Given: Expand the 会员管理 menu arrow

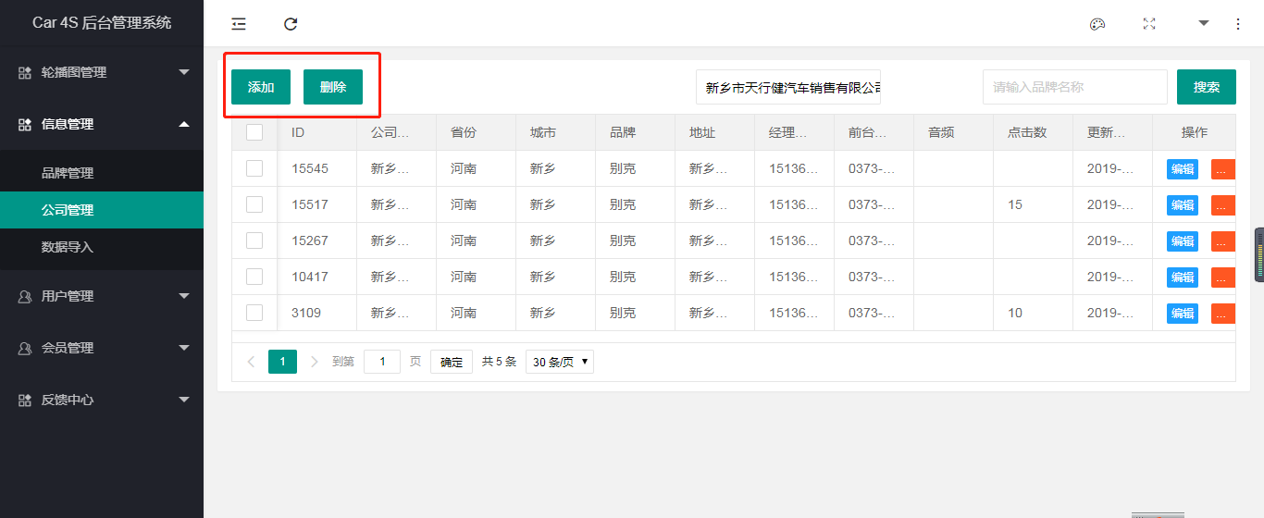Looking at the screenshot, I should pyautogui.click(x=184, y=348).
